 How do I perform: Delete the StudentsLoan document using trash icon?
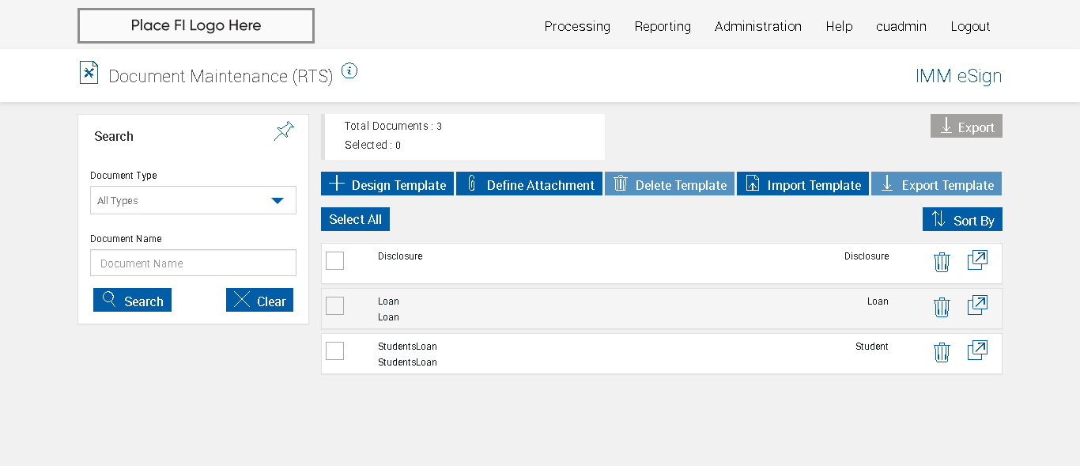[941, 352]
